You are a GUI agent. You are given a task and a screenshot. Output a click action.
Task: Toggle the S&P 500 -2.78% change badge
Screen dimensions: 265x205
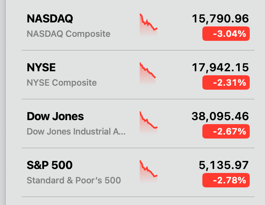(x=226, y=181)
